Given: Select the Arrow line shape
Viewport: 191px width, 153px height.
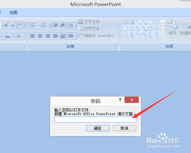Looking at the screenshot, I should pyautogui.click(x=144, y=22).
